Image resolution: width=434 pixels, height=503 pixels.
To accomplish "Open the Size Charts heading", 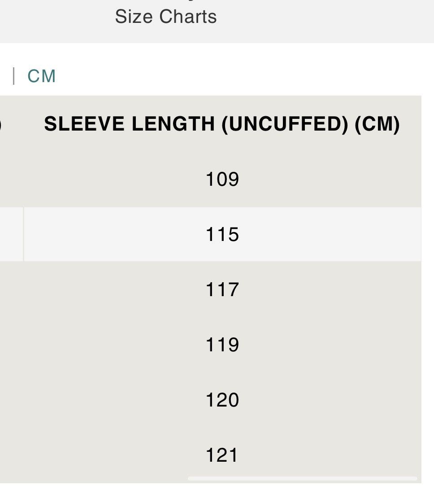I will point(166,17).
